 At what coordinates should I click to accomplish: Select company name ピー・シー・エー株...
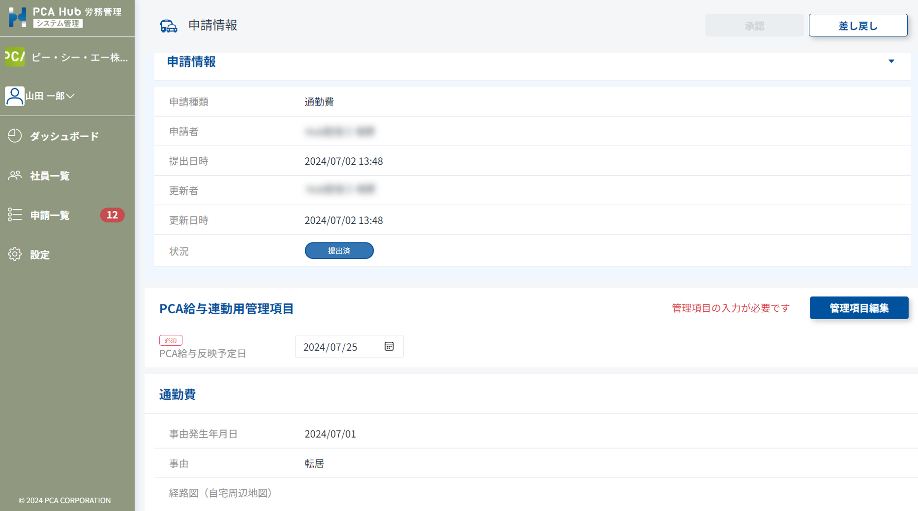(x=80, y=58)
